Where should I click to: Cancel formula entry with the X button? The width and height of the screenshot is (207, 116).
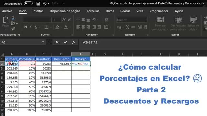(57, 42)
